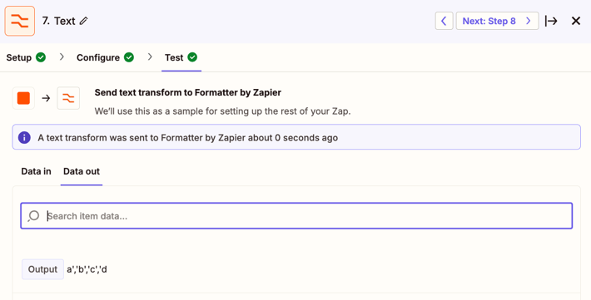Click the Formatter icon after the arrow
This screenshot has height=300, width=591.
click(x=68, y=98)
